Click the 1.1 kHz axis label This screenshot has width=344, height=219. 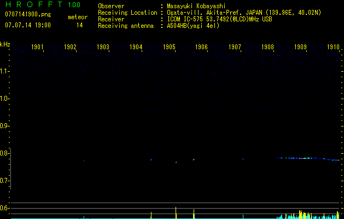pyautogui.click(x=4, y=71)
